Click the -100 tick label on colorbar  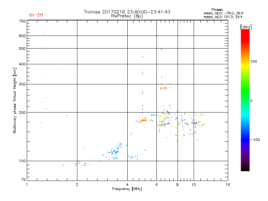pyautogui.click(x=255, y=140)
